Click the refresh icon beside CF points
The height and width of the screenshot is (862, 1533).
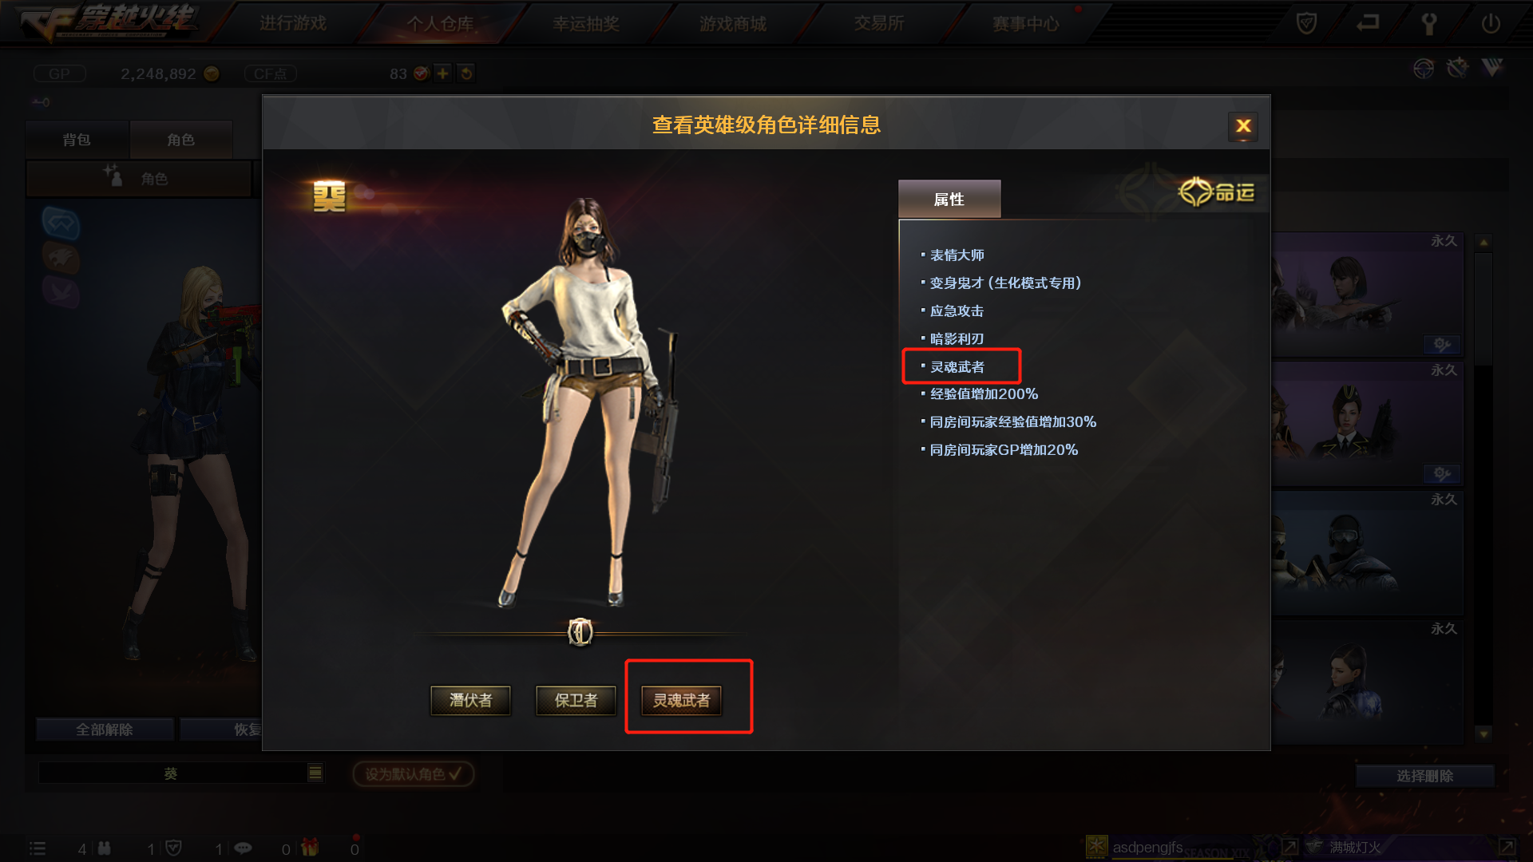[466, 73]
